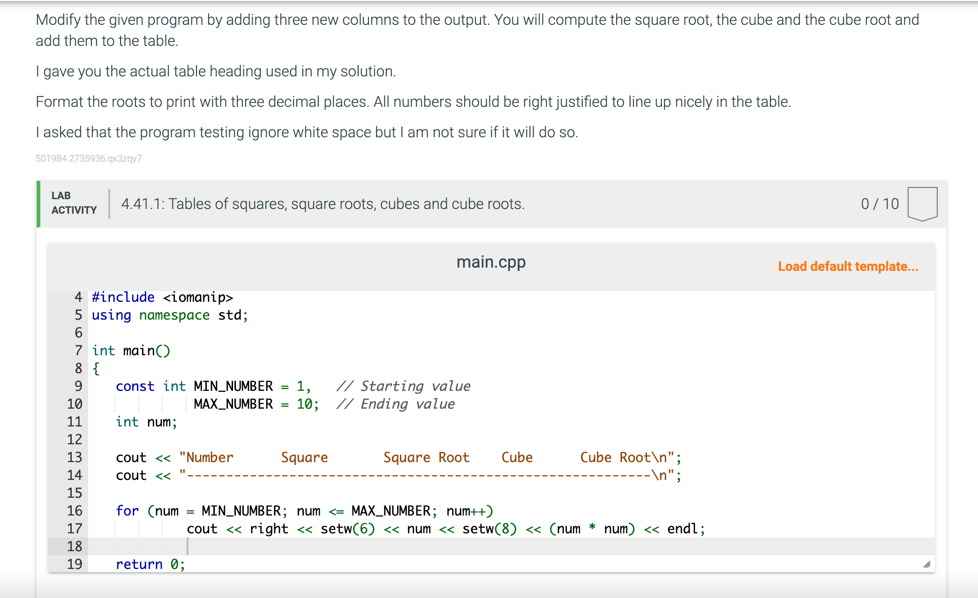The height and width of the screenshot is (598, 978).
Task: Click the LAB ACTIVITY label
Action: coord(74,203)
